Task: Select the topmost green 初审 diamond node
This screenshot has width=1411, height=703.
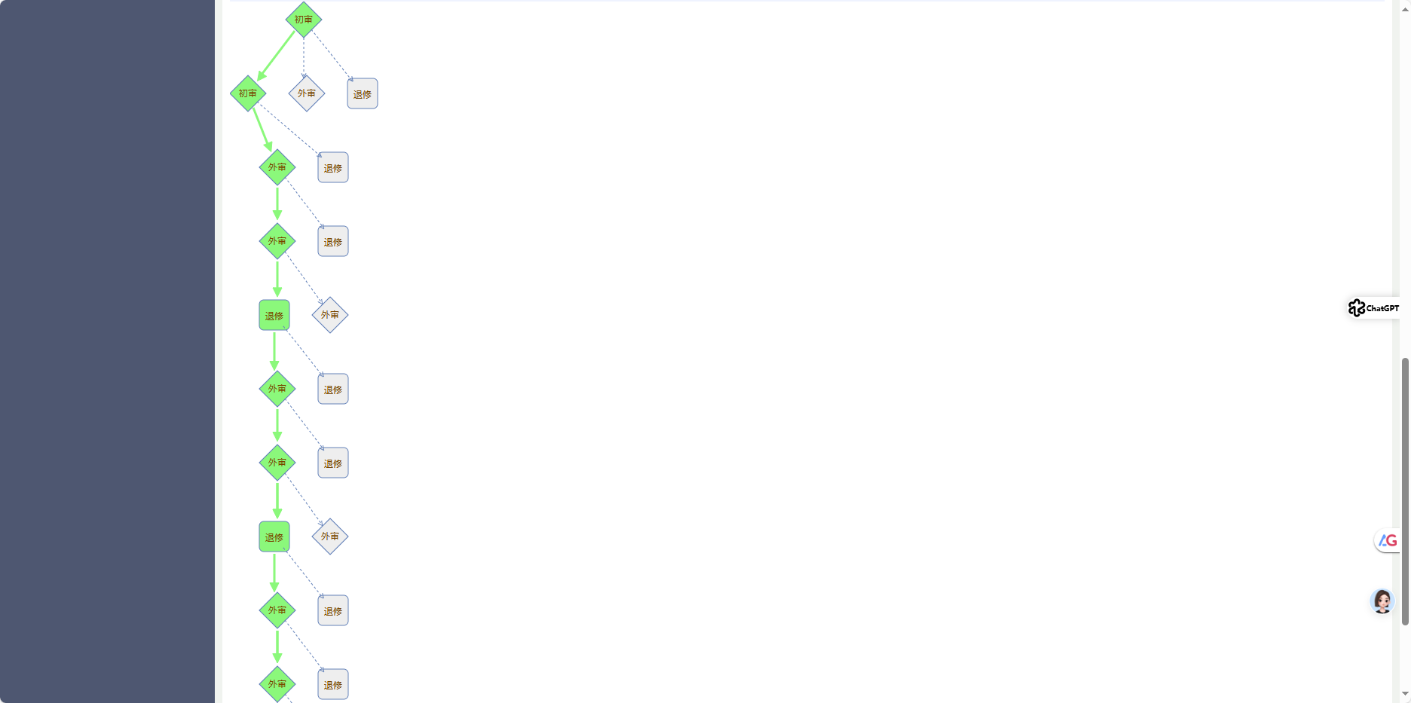Action: (x=304, y=20)
